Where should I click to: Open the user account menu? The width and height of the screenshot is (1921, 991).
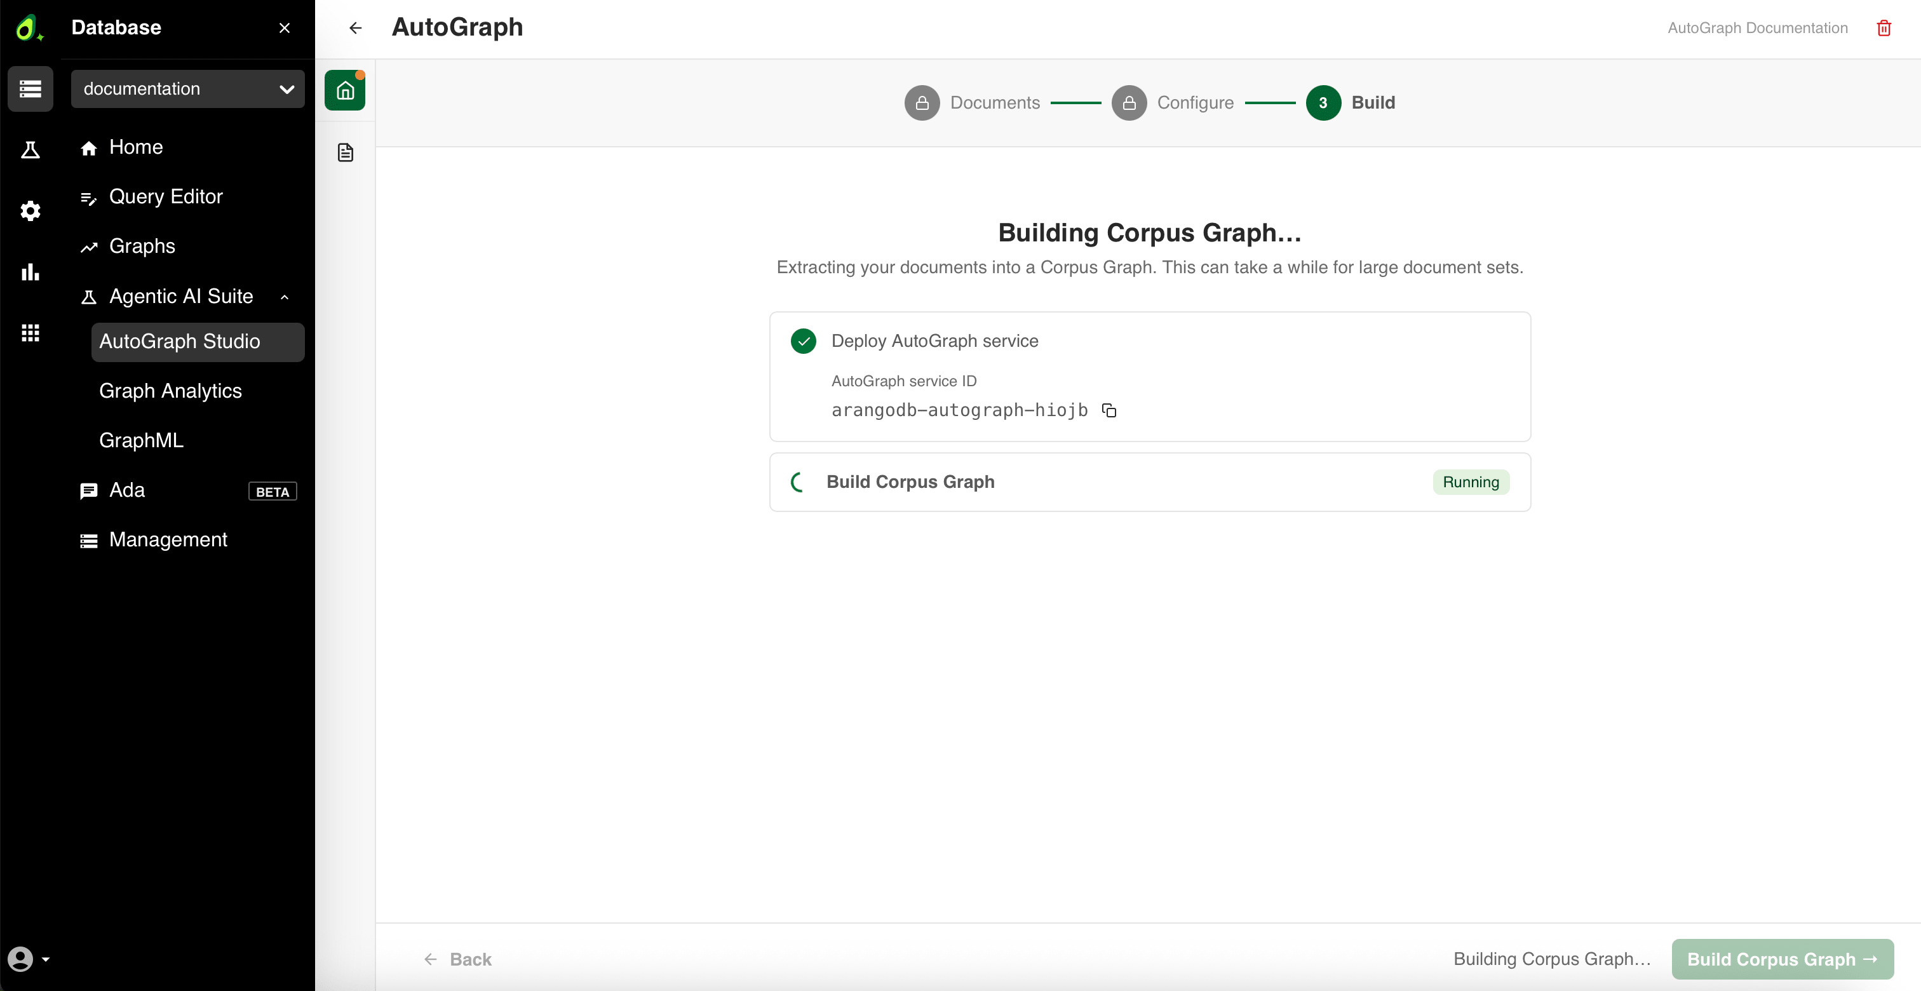coord(29,959)
